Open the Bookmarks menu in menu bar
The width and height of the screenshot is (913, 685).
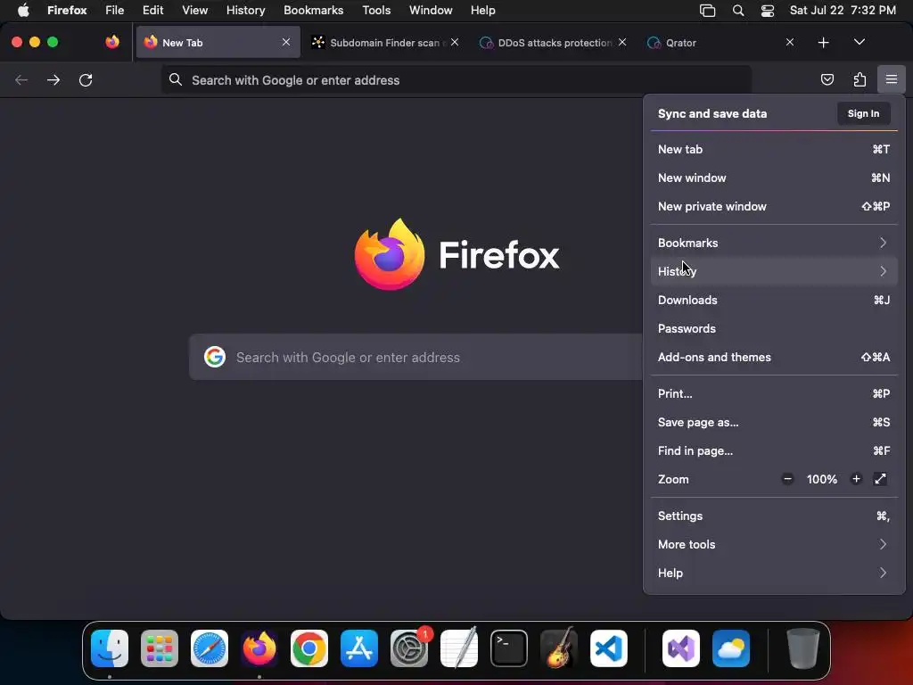313,10
